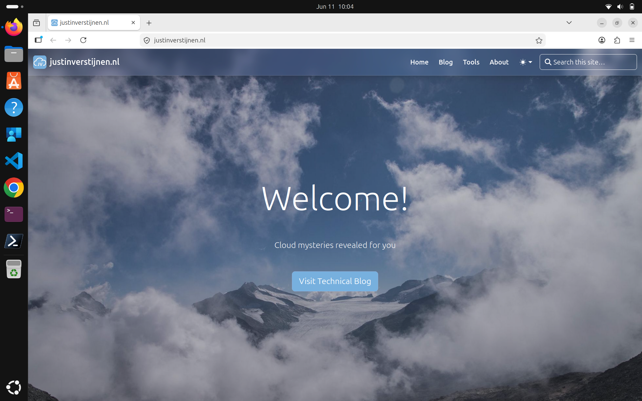
Task: Launch Ubuntu App Center from dock
Action: (14, 81)
